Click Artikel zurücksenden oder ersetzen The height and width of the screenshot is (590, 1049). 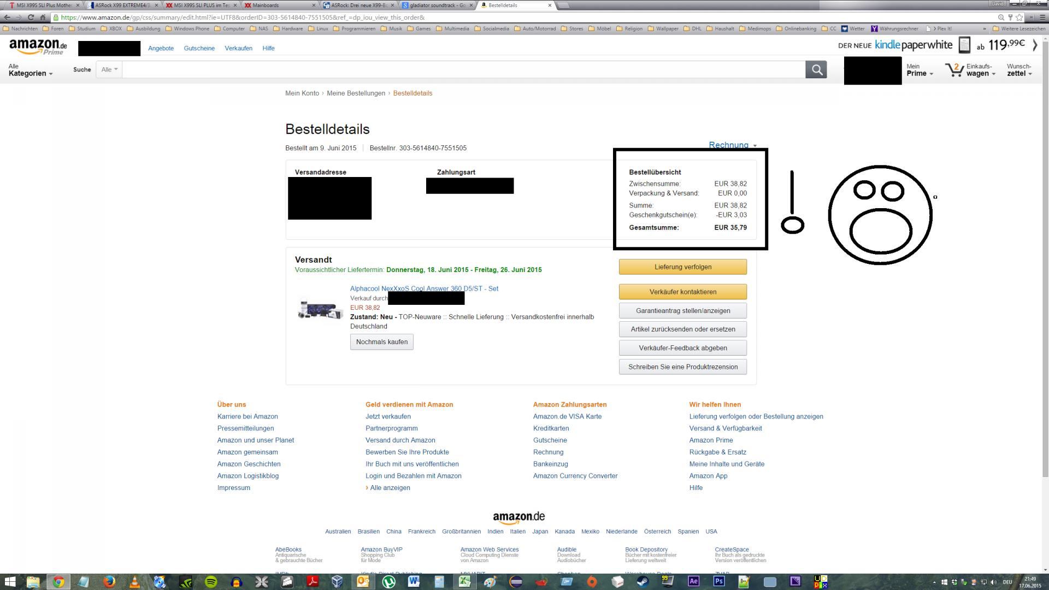pos(683,329)
